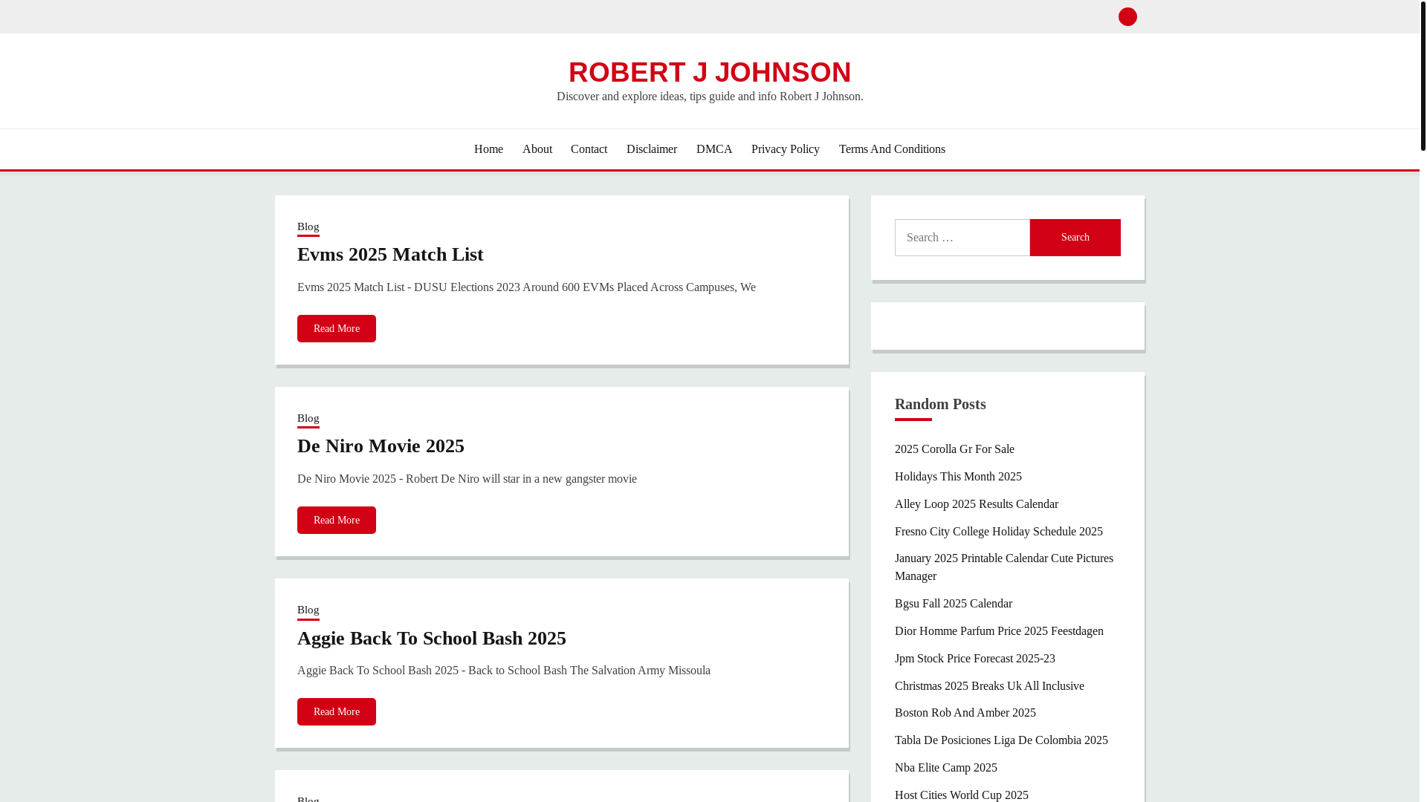Image resolution: width=1427 pixels, height=802 pixels.
Task: Click the ROBERT J JOHNSON site title
Action: click(x=710, y=72)
